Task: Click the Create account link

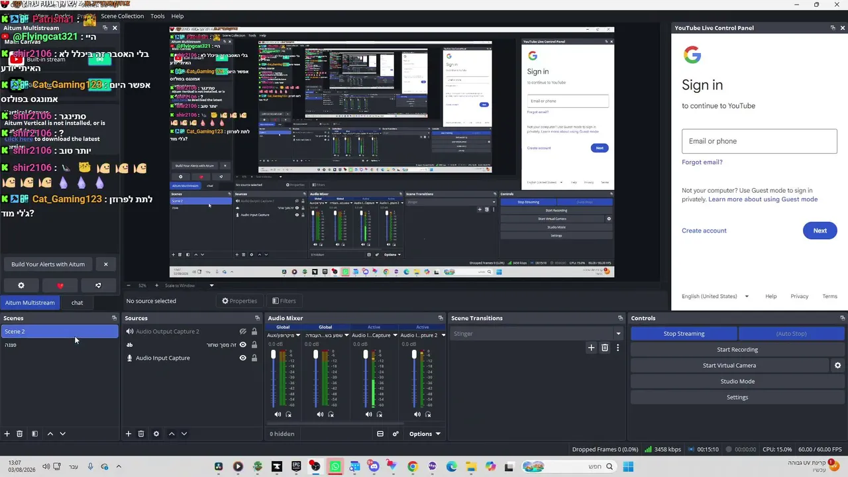Action: [704, 231]
